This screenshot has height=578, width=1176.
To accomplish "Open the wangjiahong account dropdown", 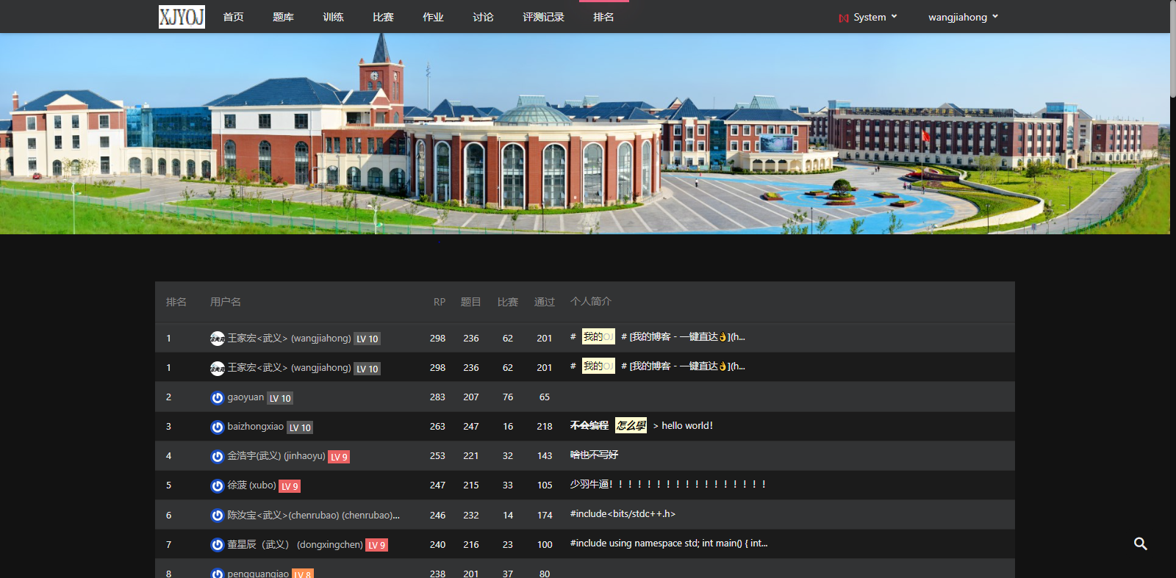I will click(x=963, y=17).
